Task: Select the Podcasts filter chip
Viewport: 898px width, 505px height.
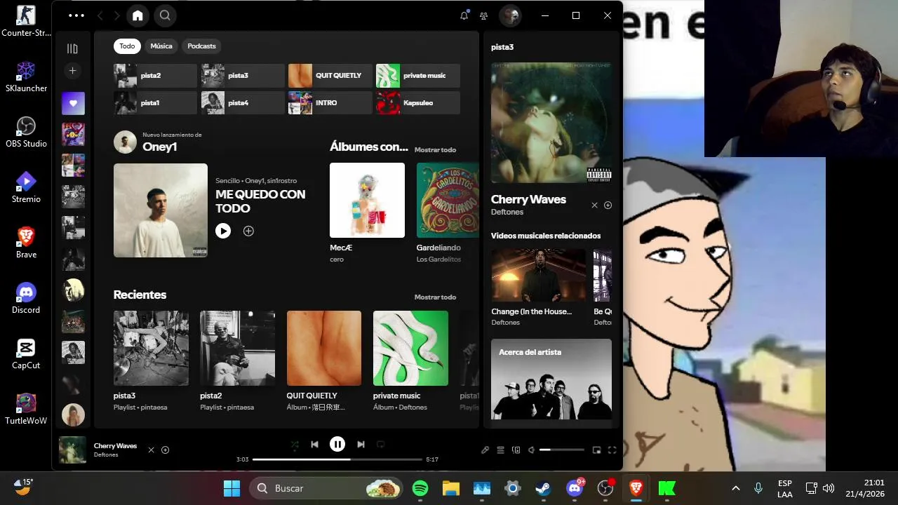Action: coord(201,46)
